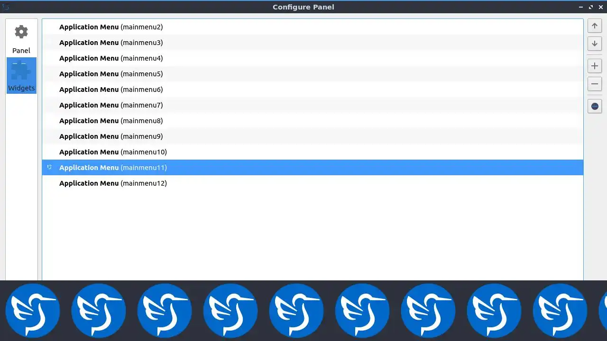Select Application Menu (mainmenu5) row
This screenshot has width=607, height=341.
click(x=313, y=74)
